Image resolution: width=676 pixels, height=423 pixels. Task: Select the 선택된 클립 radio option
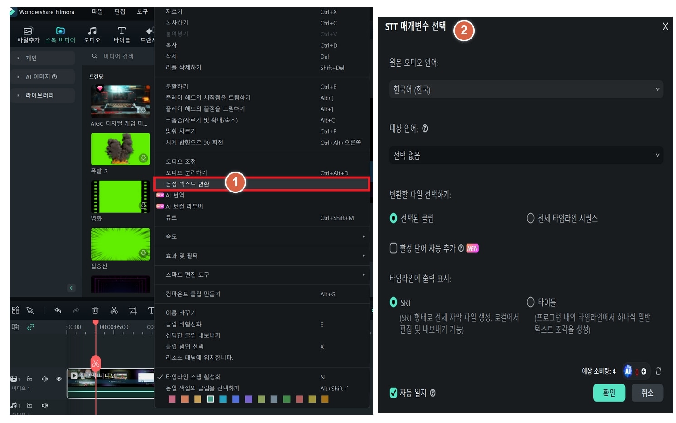[394, 218]
